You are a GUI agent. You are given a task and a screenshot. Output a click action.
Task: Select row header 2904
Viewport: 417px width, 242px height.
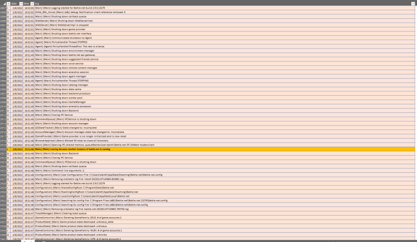click(3, 81)
